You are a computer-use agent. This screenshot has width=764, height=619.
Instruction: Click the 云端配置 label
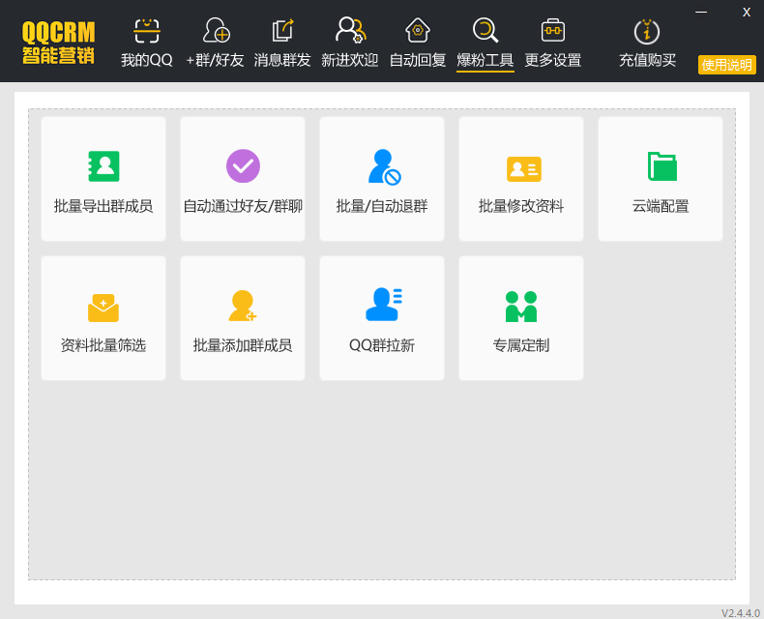point(661,206)
